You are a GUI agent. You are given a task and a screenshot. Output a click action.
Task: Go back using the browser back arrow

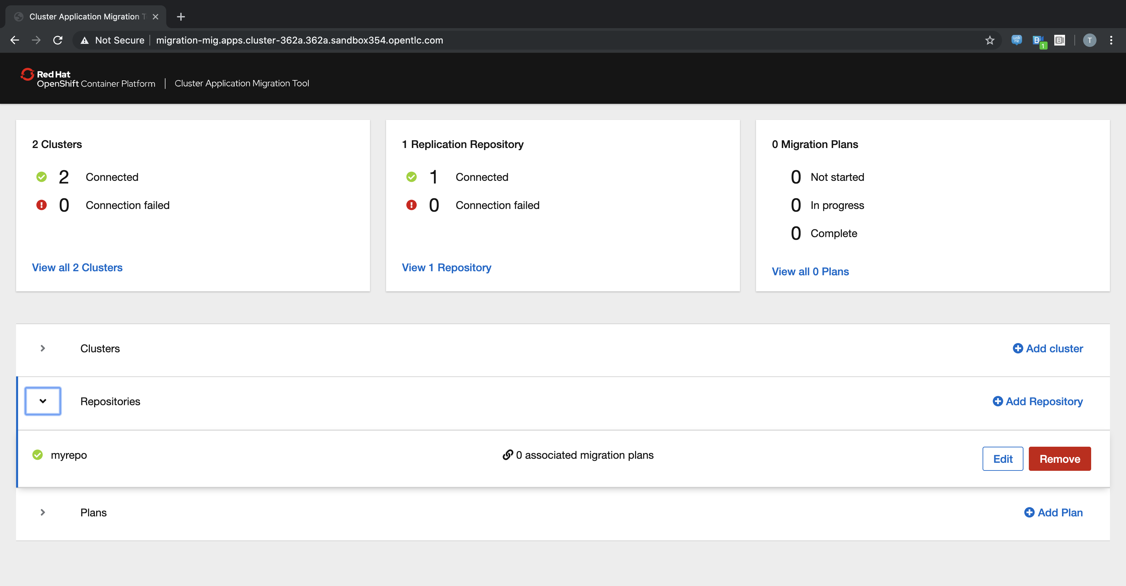[x=15, y=40]
